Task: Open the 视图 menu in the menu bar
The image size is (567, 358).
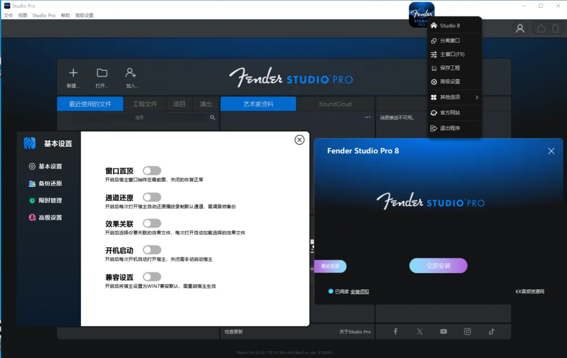Action: tap(23, 15)
